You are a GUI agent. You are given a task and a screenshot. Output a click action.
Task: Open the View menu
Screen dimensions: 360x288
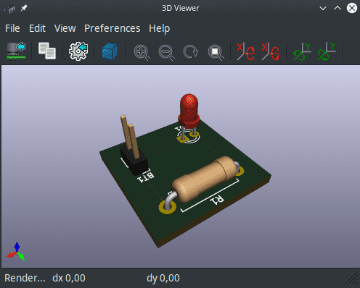(x=65, y=28)
